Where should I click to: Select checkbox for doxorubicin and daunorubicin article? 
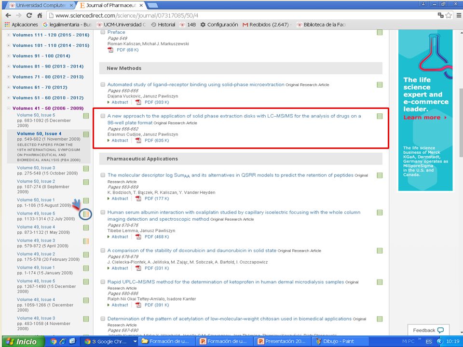coord(103,251)
